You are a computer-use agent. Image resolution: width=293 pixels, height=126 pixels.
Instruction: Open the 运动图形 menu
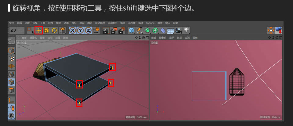[113, 23]
